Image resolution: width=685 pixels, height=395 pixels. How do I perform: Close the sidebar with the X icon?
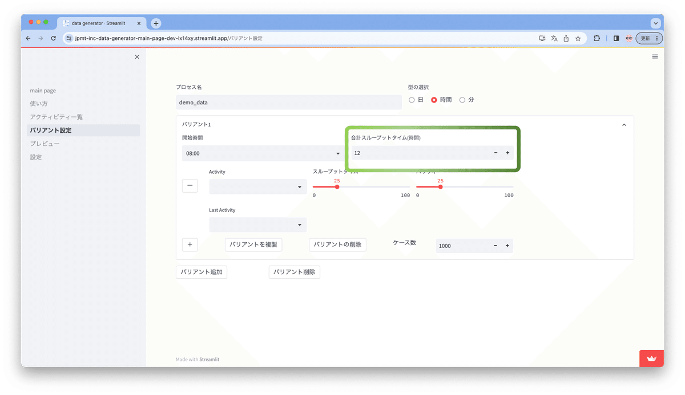pyautogui.click(x=137, y=57)
